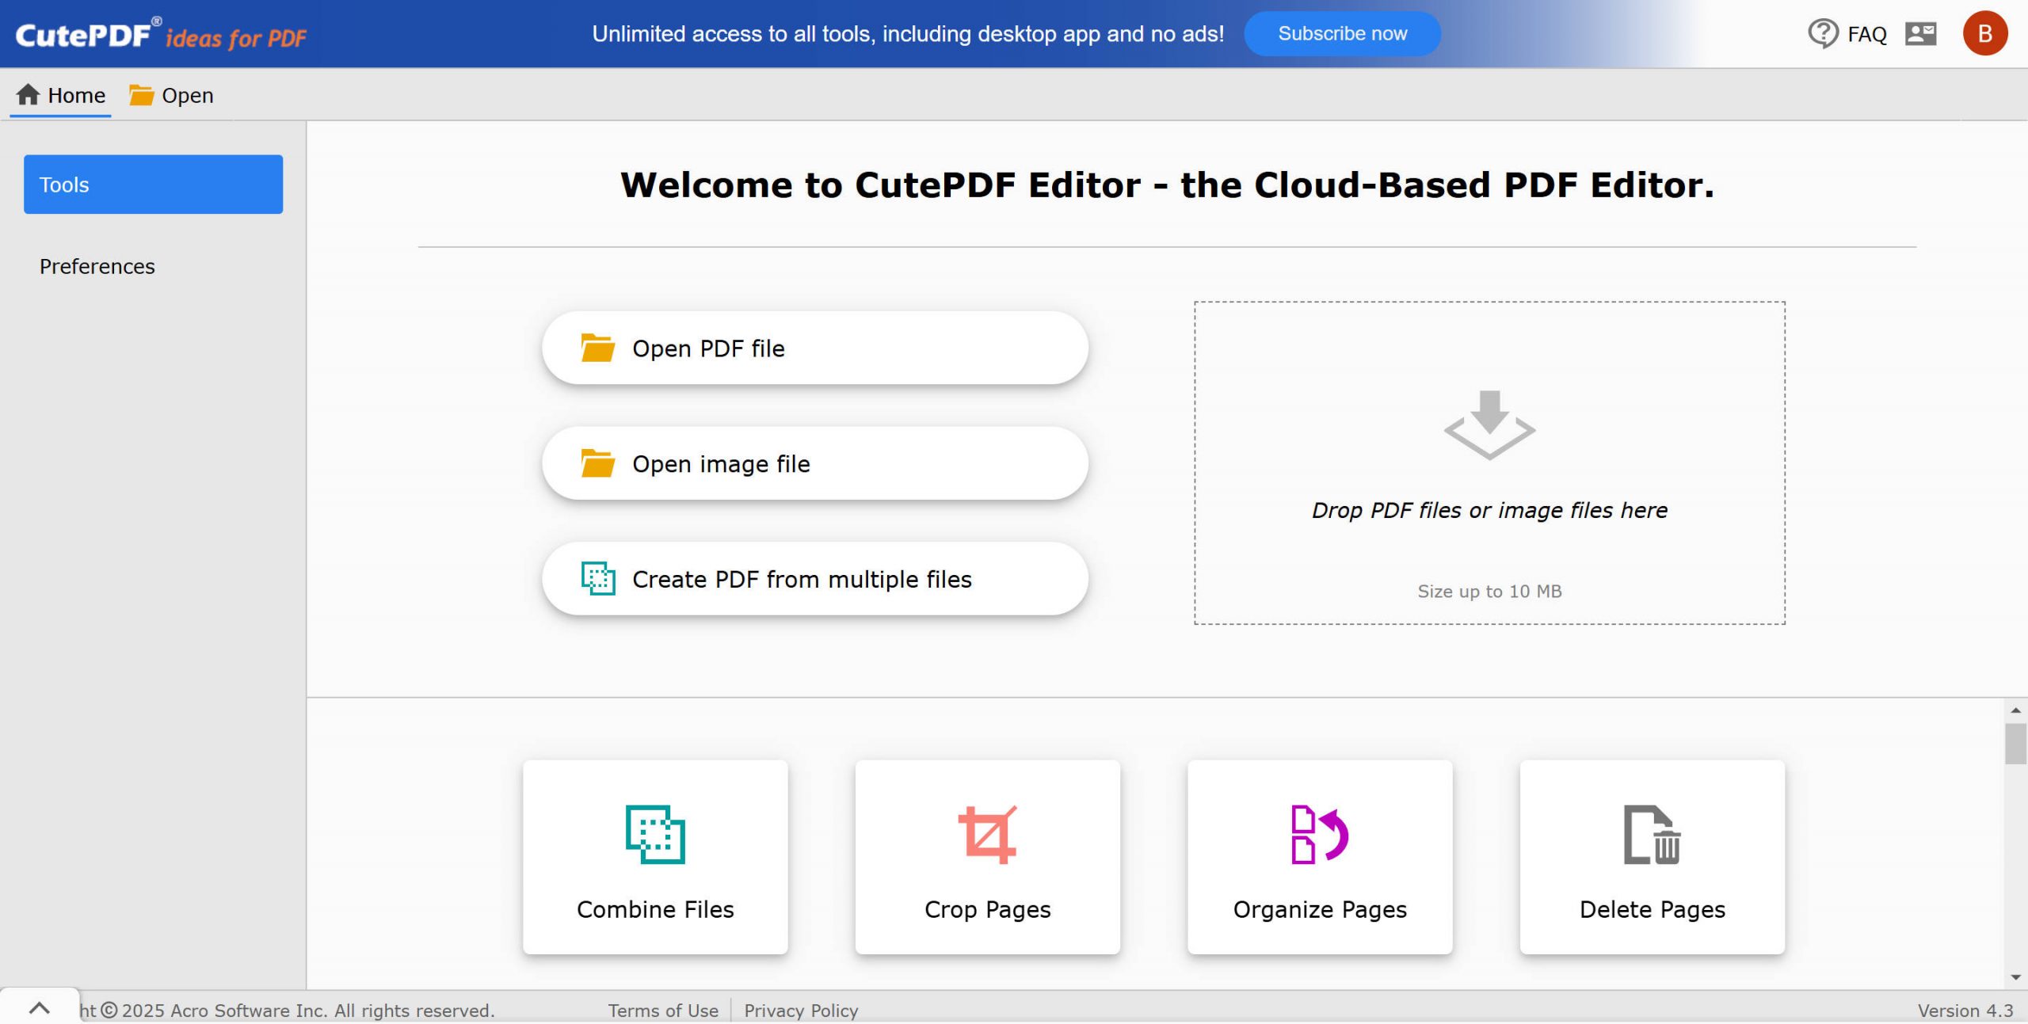Open the Terms of Use page

coord(662,1011)
